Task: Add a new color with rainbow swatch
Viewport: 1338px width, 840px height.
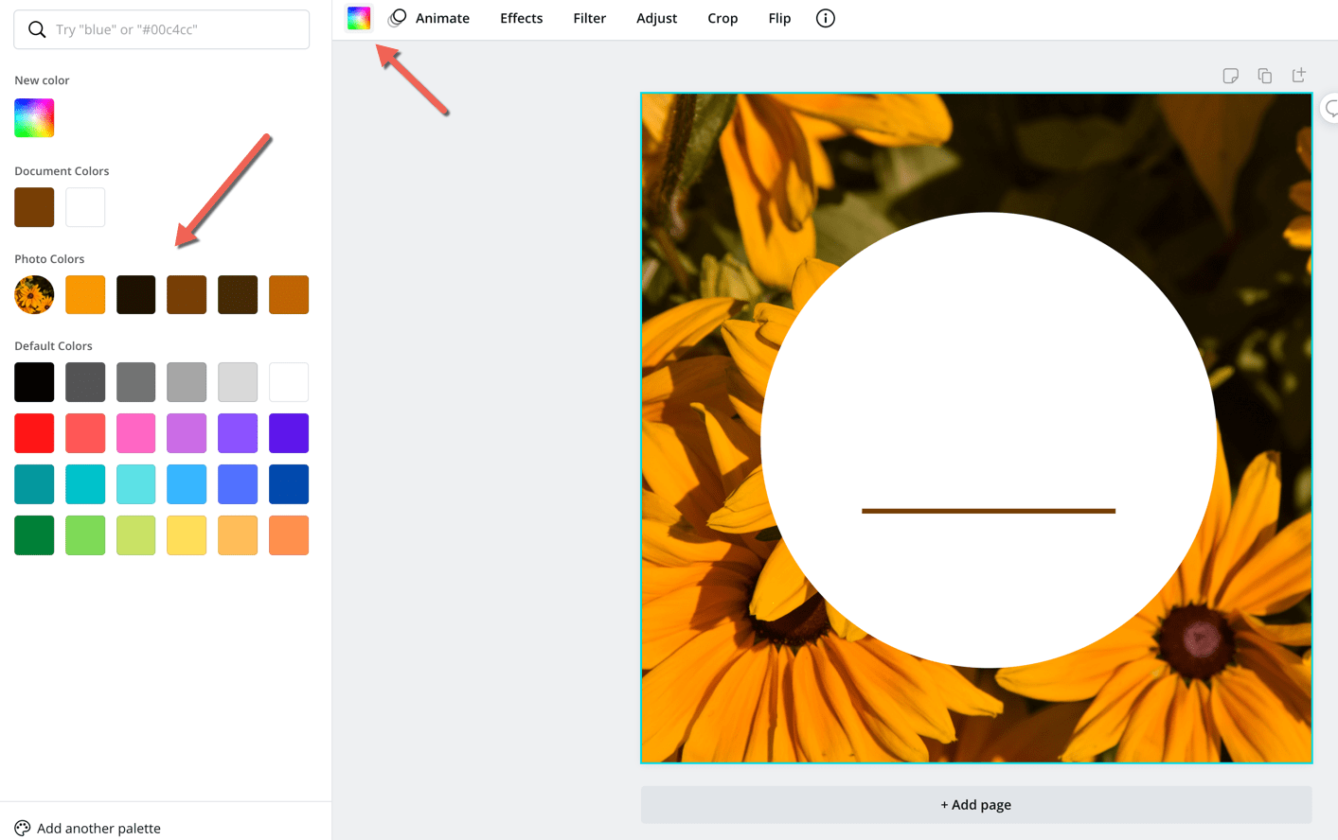Action: pyautogui.click(x=34, y=118)
